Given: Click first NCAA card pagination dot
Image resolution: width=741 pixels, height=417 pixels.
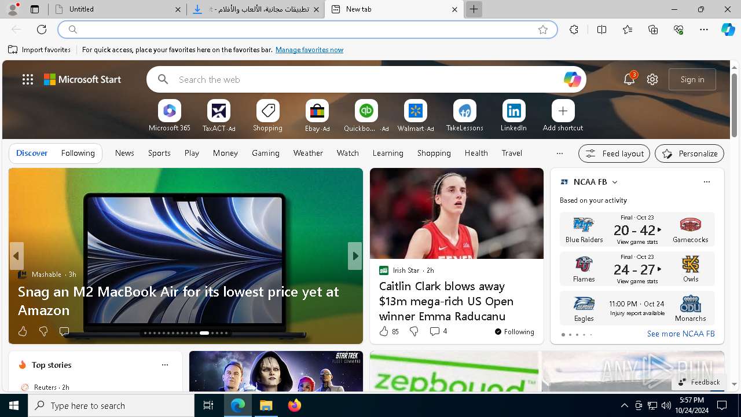Looking at the screenshot, I should coord(563,334).
